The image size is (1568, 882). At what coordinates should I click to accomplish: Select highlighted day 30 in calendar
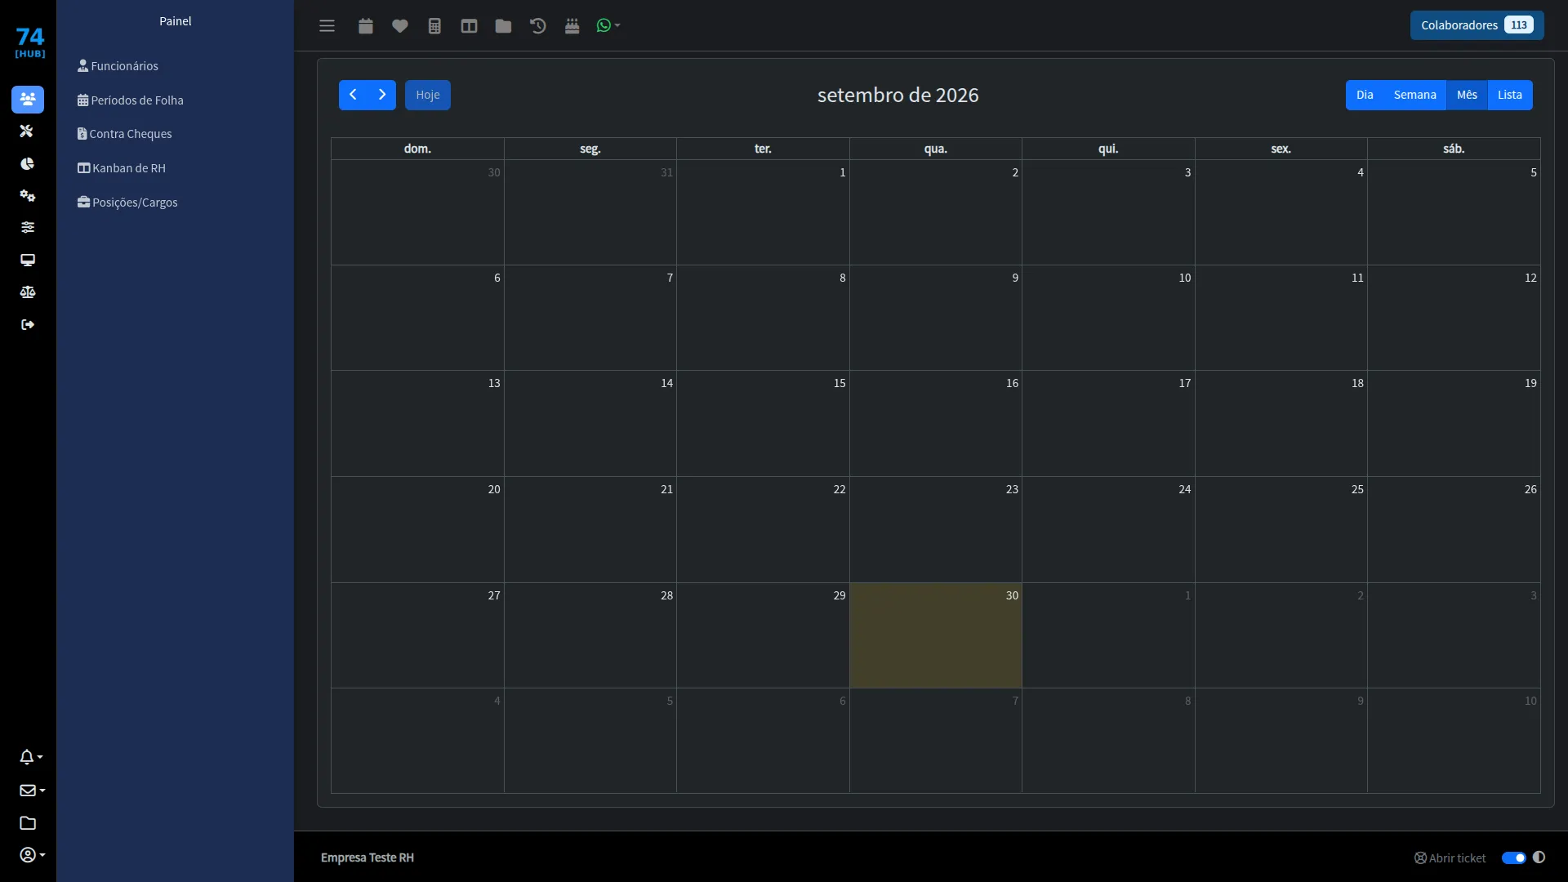click(935, 635)
